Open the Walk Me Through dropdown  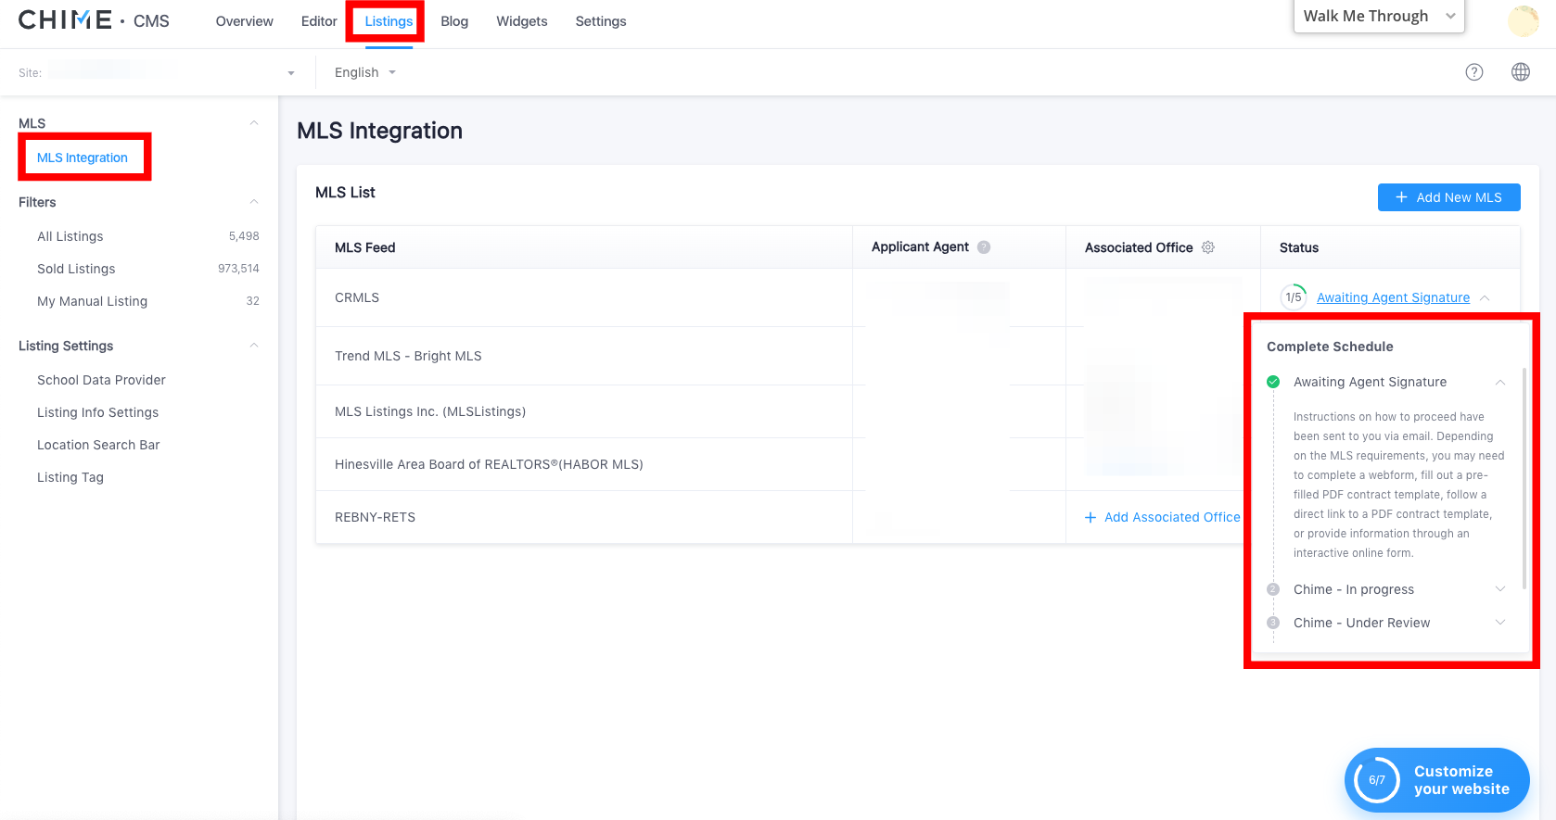1378,17
